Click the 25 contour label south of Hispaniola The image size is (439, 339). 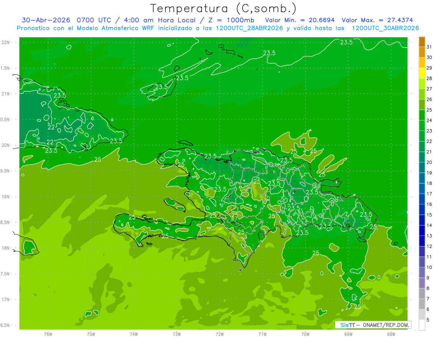pyautogui.click(x=316, y=253)
